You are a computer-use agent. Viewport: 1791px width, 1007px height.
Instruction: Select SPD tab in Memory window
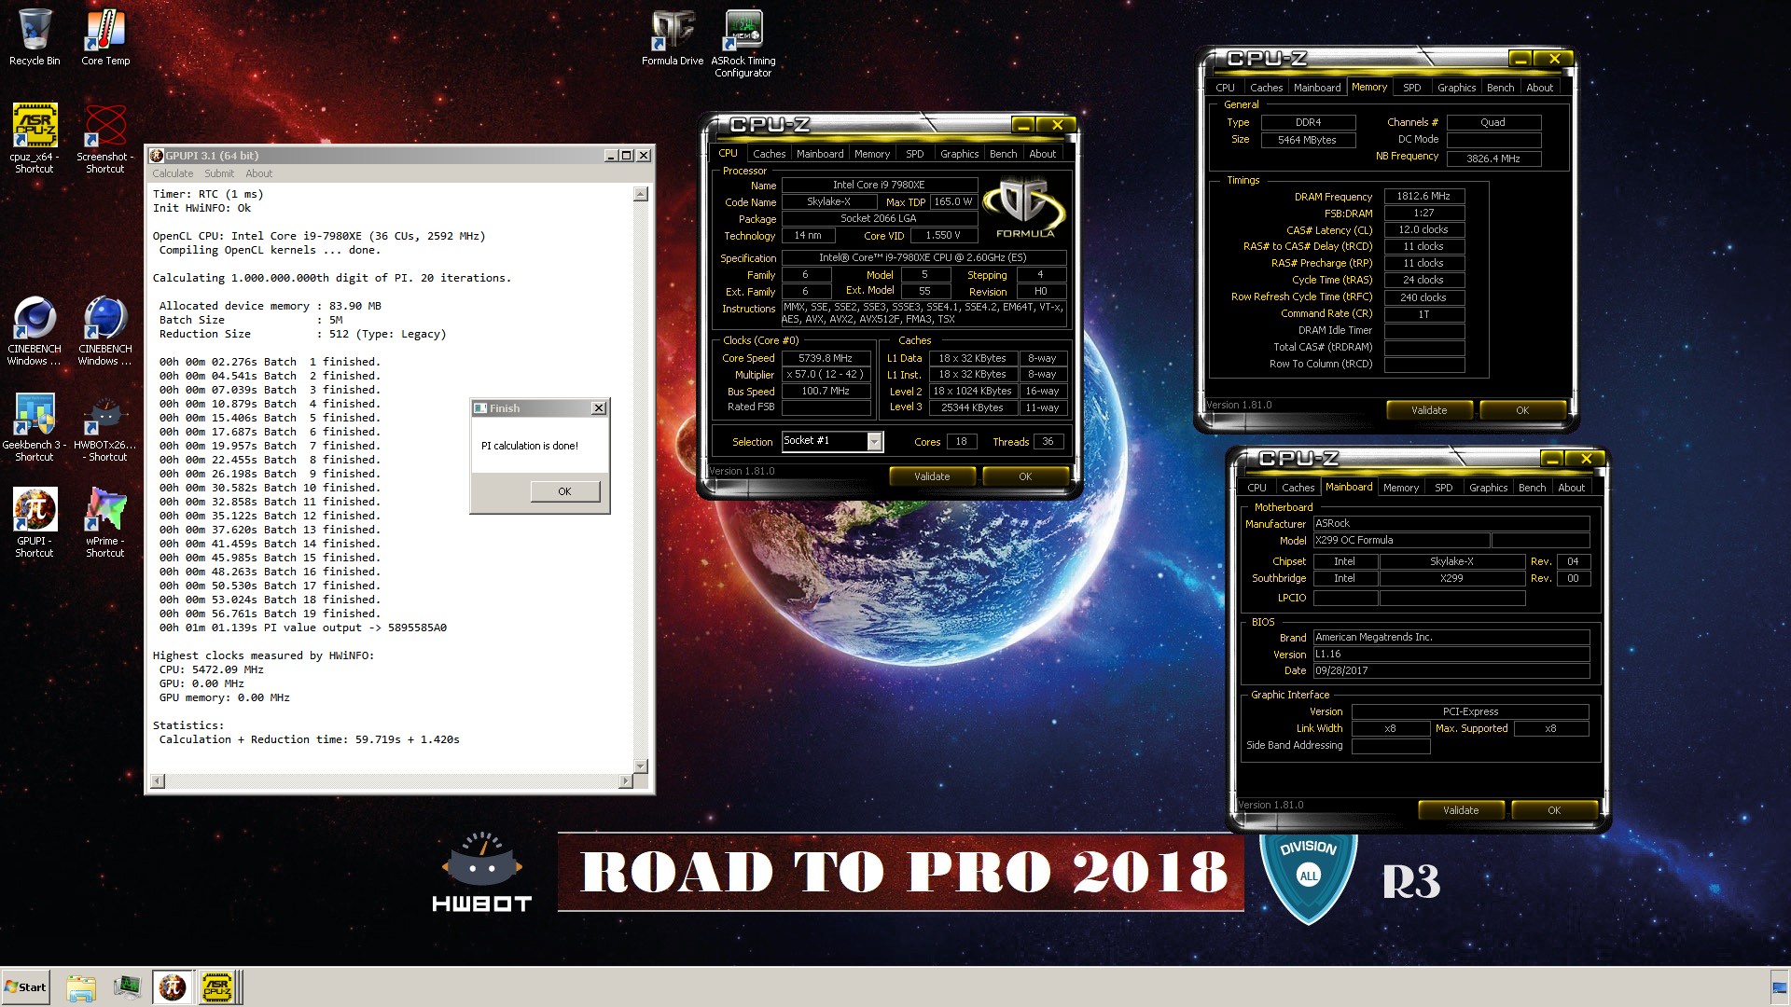click(1412, 88)
